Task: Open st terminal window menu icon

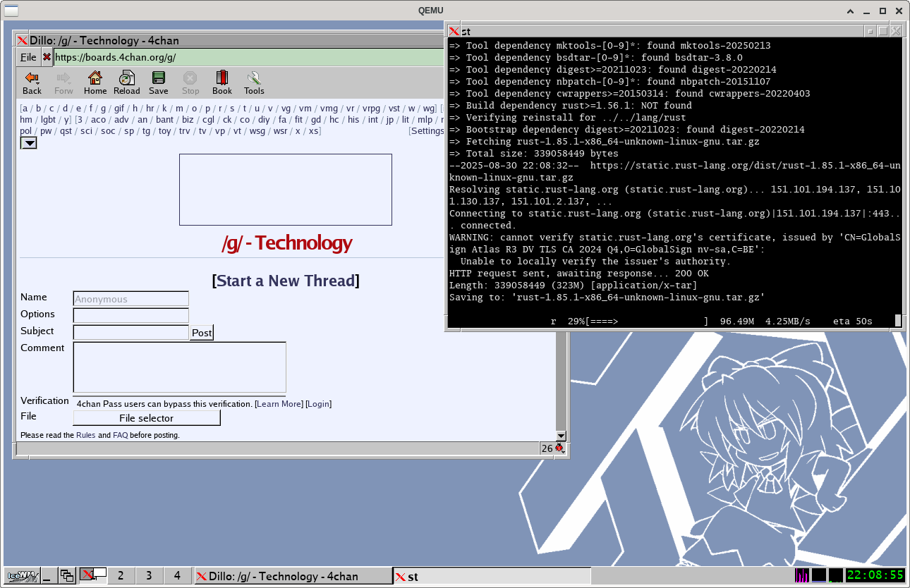Action: click(x=454, y=31)
